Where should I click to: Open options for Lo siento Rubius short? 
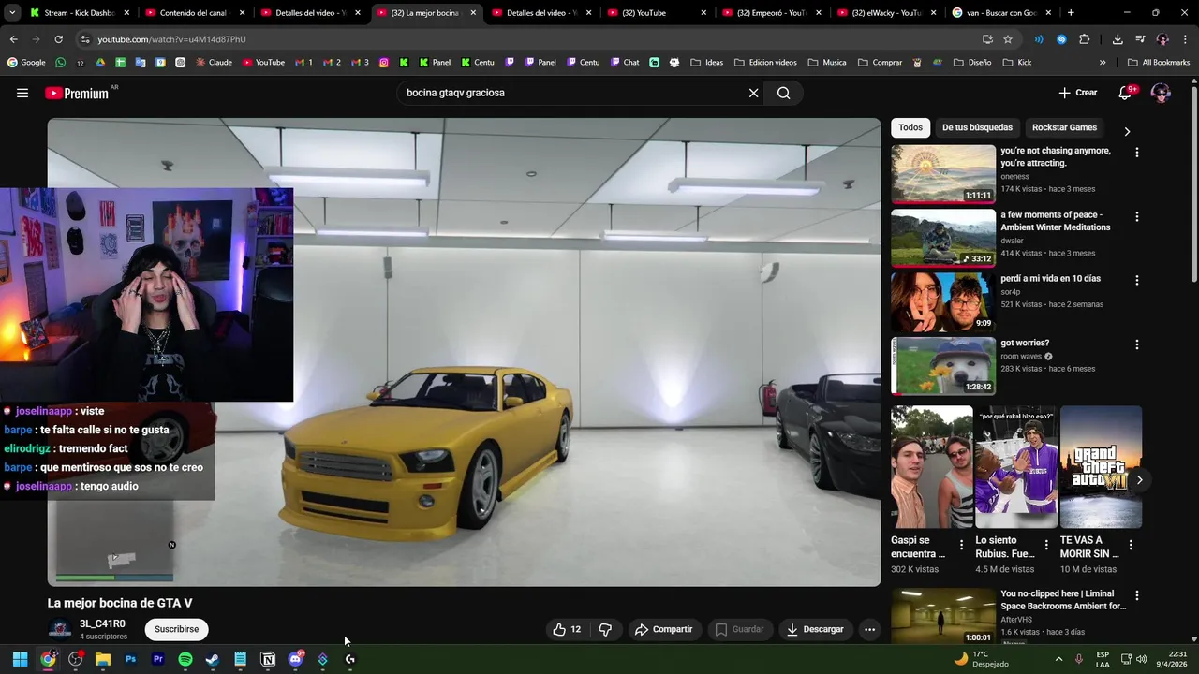1046,545
